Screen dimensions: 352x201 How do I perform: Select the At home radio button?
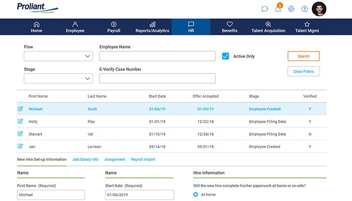(196, 194)
